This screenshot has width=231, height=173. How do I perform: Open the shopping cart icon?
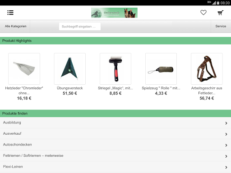221,13
